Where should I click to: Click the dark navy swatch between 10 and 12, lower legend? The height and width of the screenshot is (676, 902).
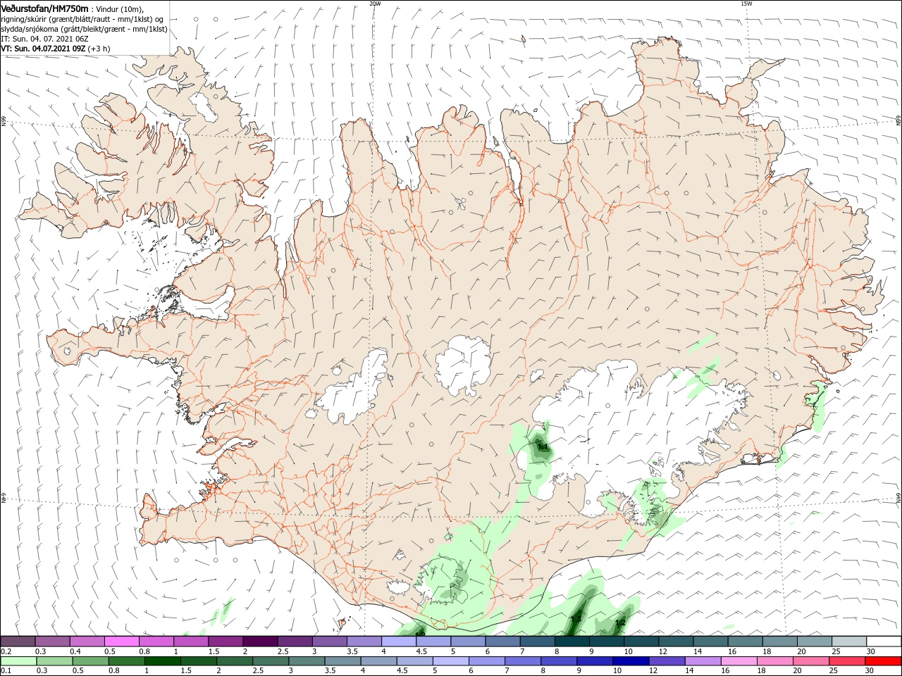630,661
